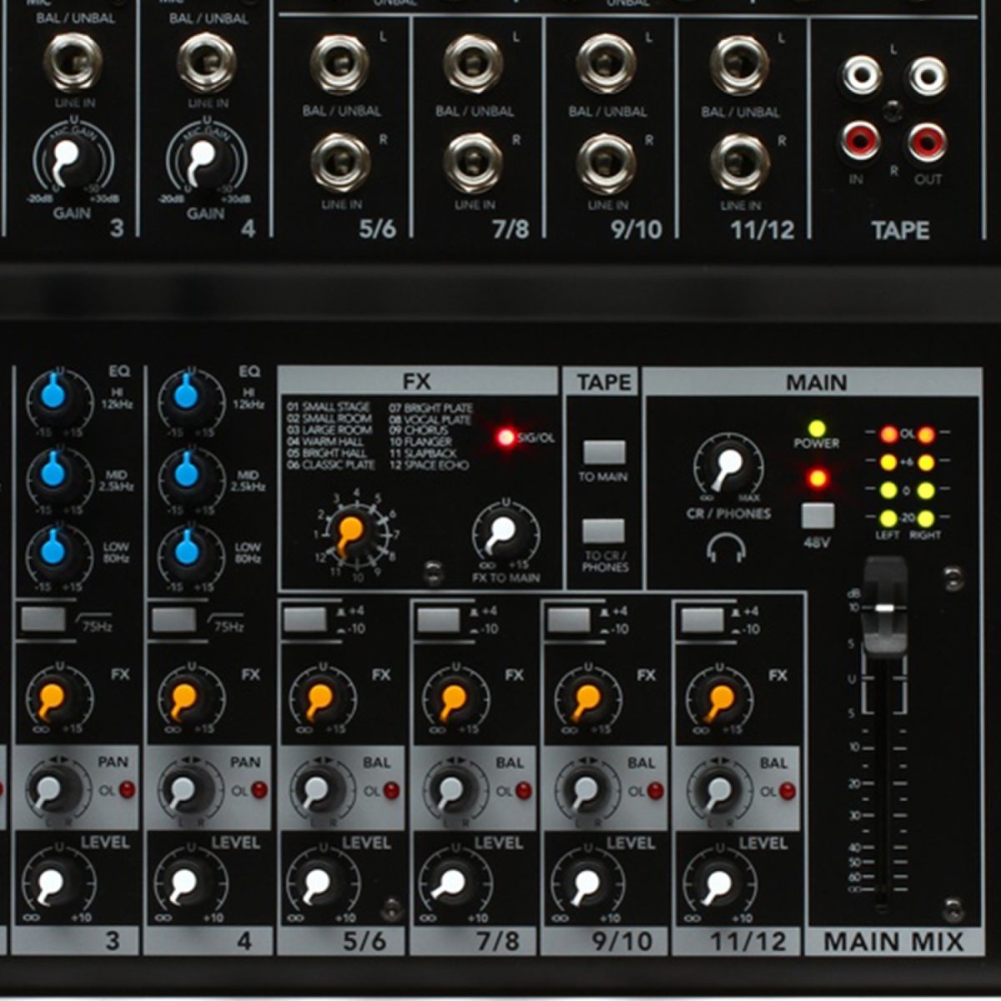
Task: Click channel 9/10 right LINE IN jack
Action: (x=606, y=163)
